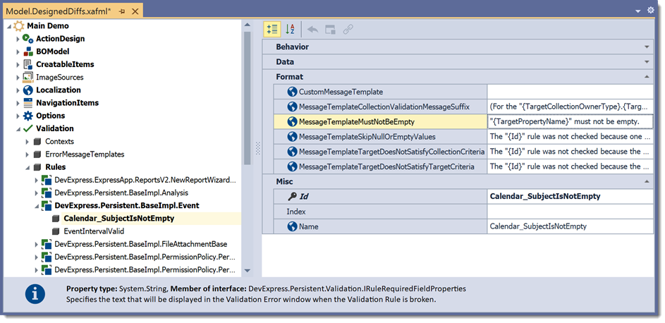The height and width of the screenshot is (323, 665).
Task: Click the Rules cube icon
Action: point(37,167)
